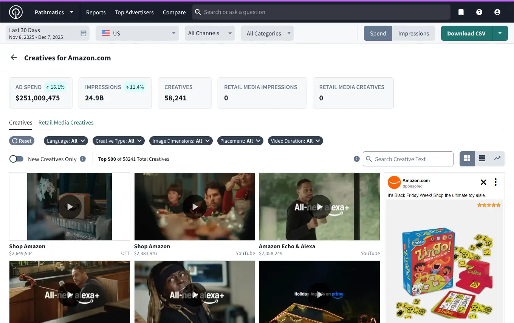Click the Retail Media Impressions card
Image resolution: width=514 pixels, height=323 pixels.
(x=262, y=93)
